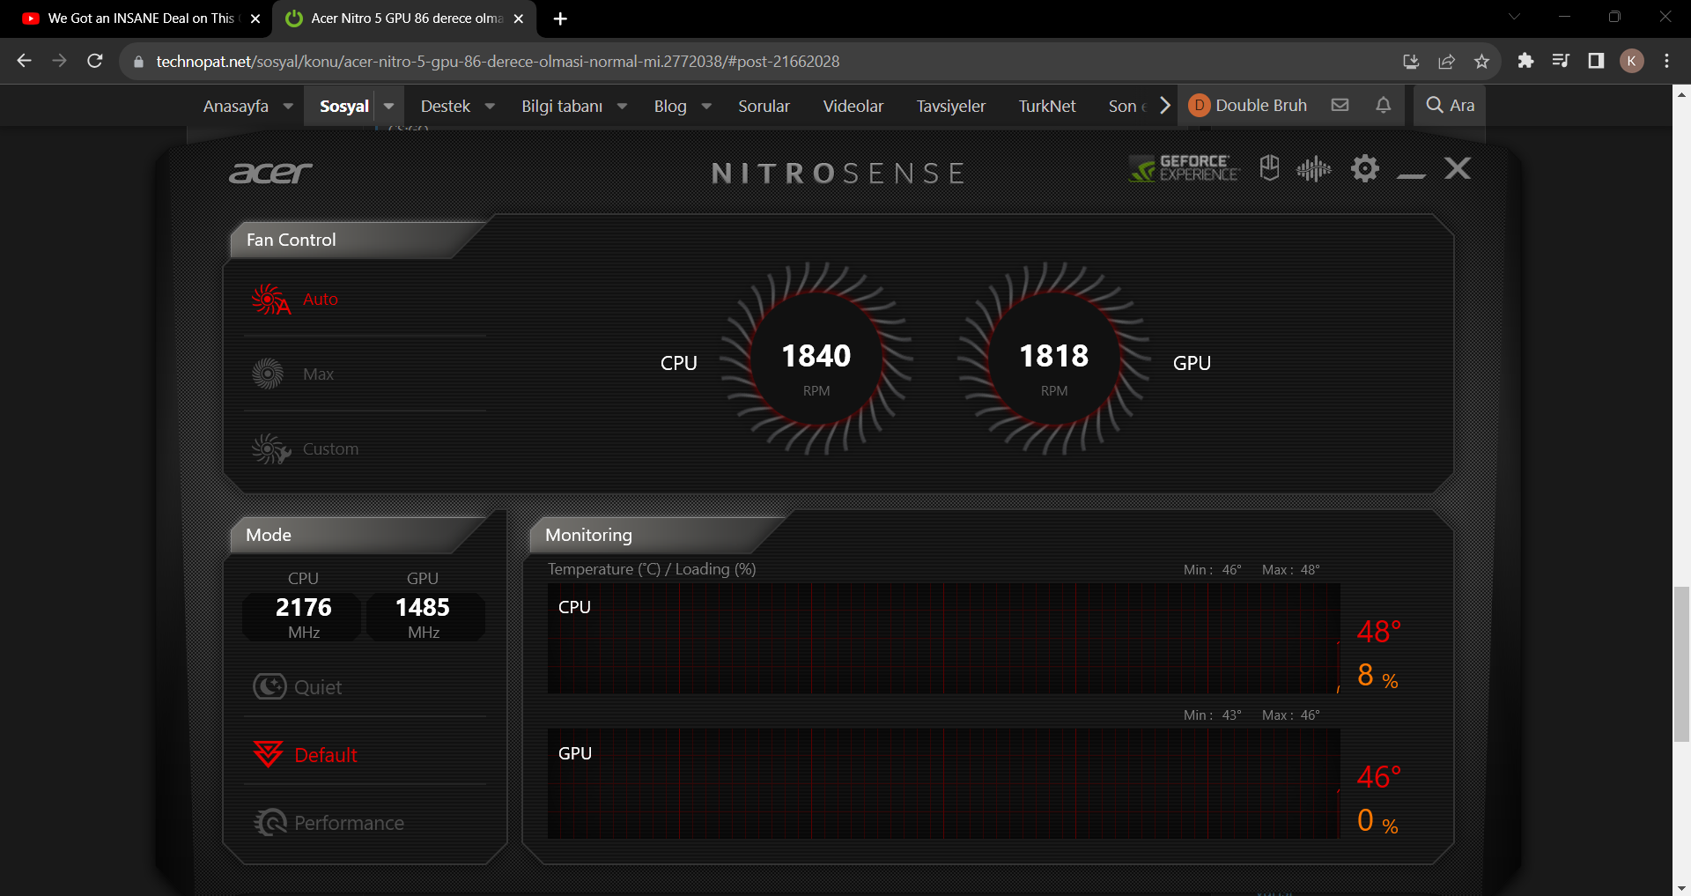Image resolution: width=1691 pixels, height=896 pixels.
Task: Reload the current browser page
Action: pyautogui.click(x=95, y=61)
